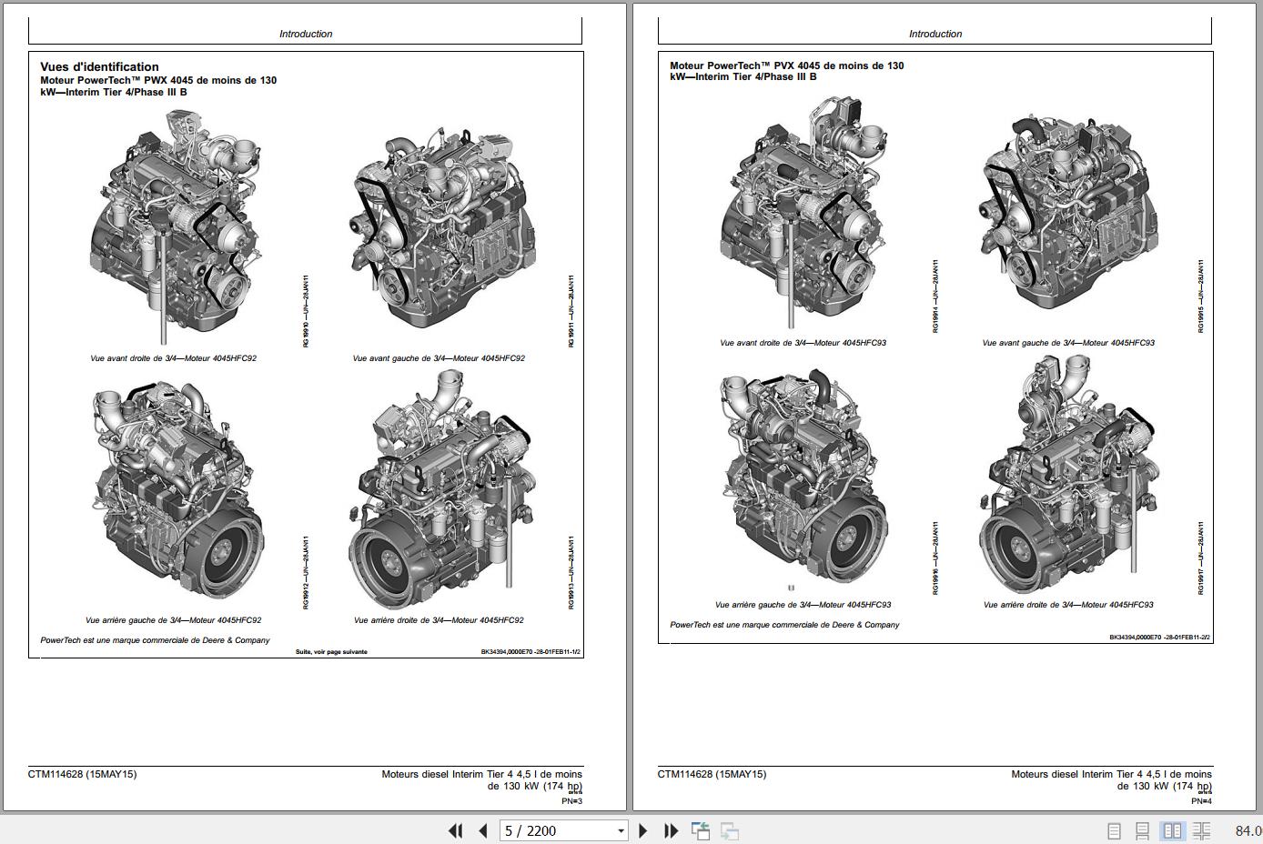
Task: Click the vertical image code RG19910
Action: tap(306, 310)
